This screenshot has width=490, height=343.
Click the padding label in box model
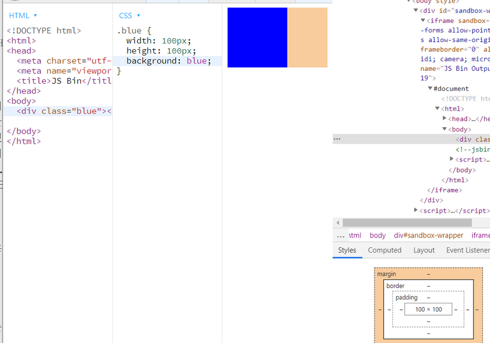tap(406, 298)
